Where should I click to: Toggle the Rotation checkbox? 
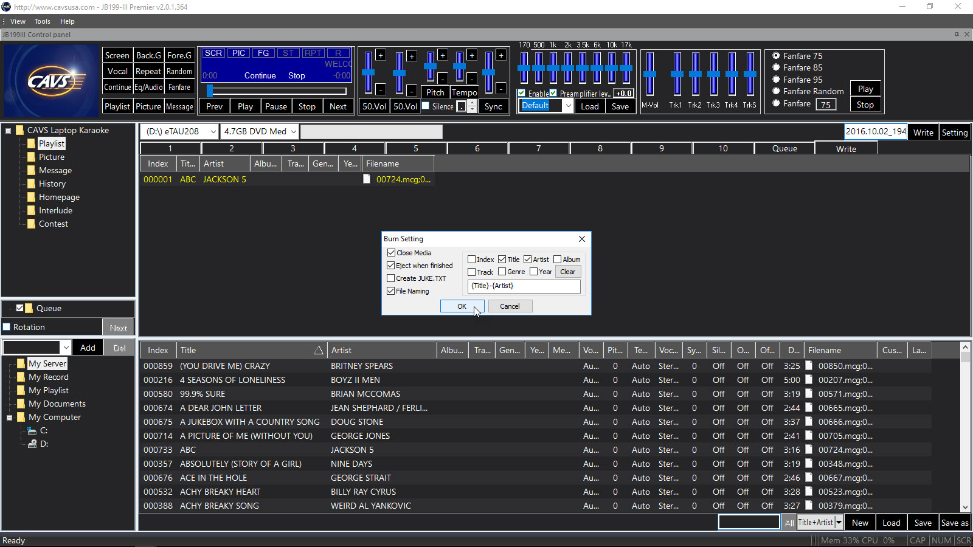(7, 327)
